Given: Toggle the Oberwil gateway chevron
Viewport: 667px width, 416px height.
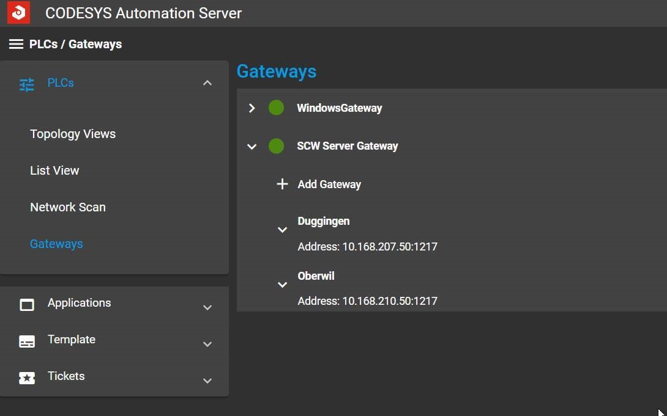Looking at the screenshot, I should (x=282, y=285).
